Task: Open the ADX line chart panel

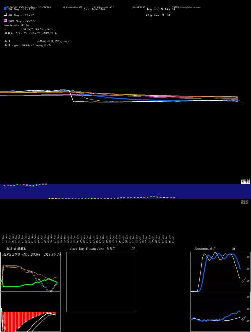Action: (30, 272)
